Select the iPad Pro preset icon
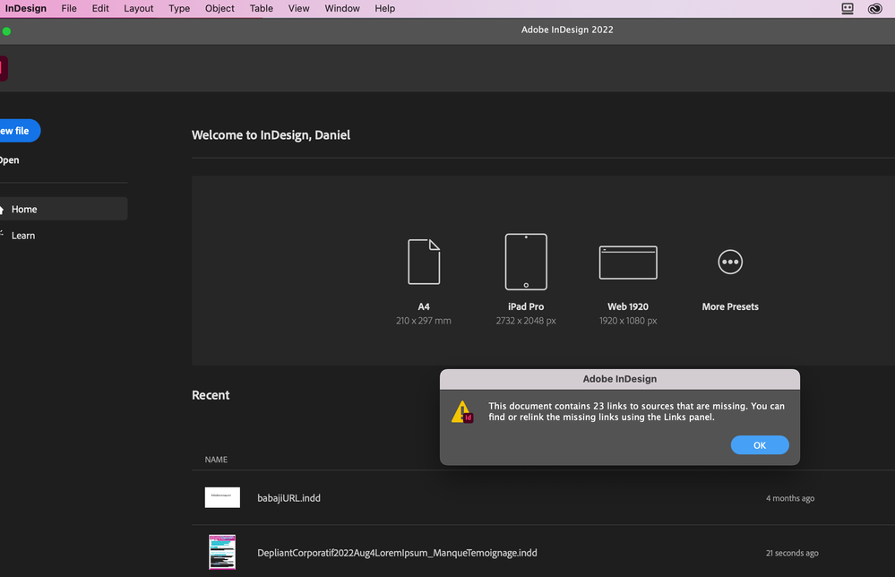 525,262
